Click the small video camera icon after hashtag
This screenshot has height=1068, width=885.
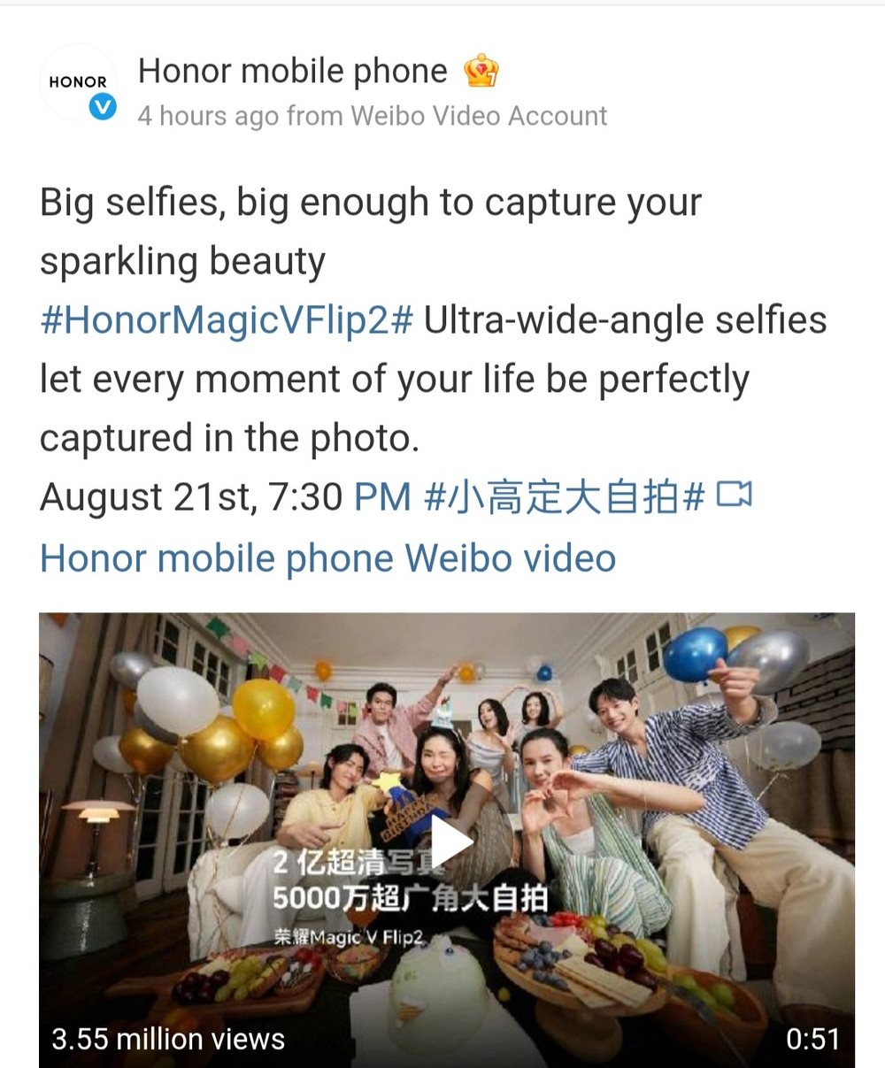click(x=734, y=496)
